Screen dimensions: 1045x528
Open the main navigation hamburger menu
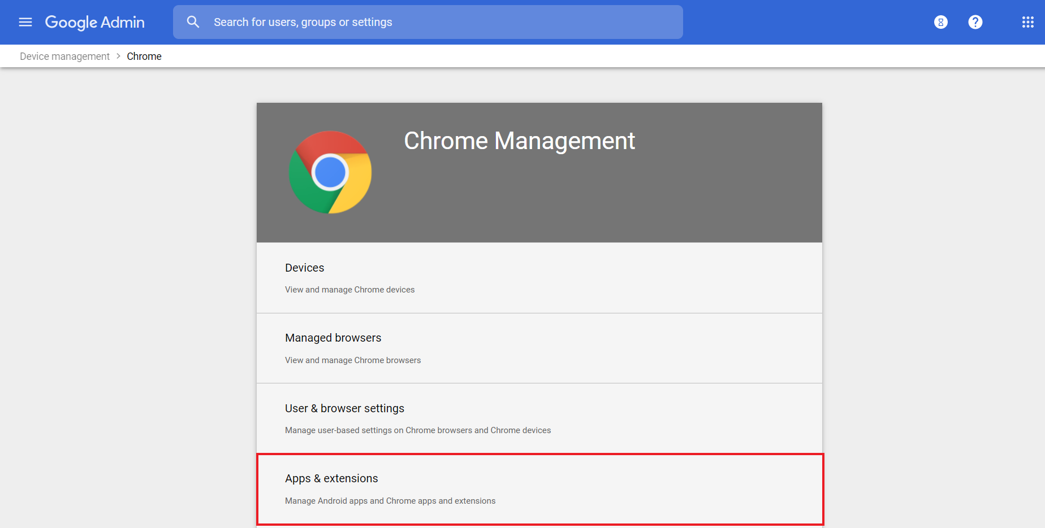tap(25, 22)
